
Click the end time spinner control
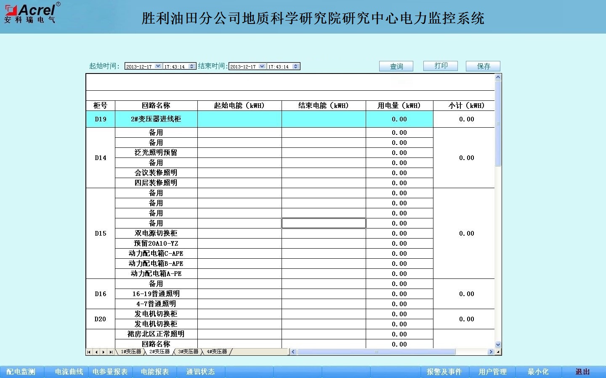(296, 66)
